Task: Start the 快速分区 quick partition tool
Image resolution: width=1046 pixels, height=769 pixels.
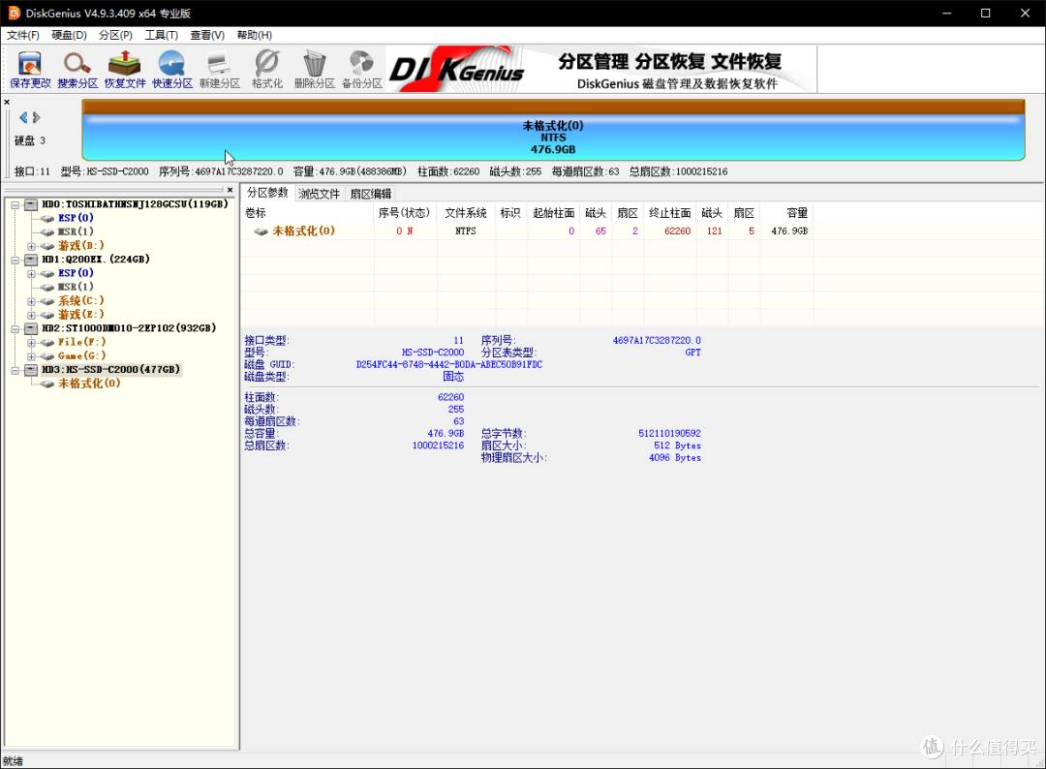Action: point(172,70)
